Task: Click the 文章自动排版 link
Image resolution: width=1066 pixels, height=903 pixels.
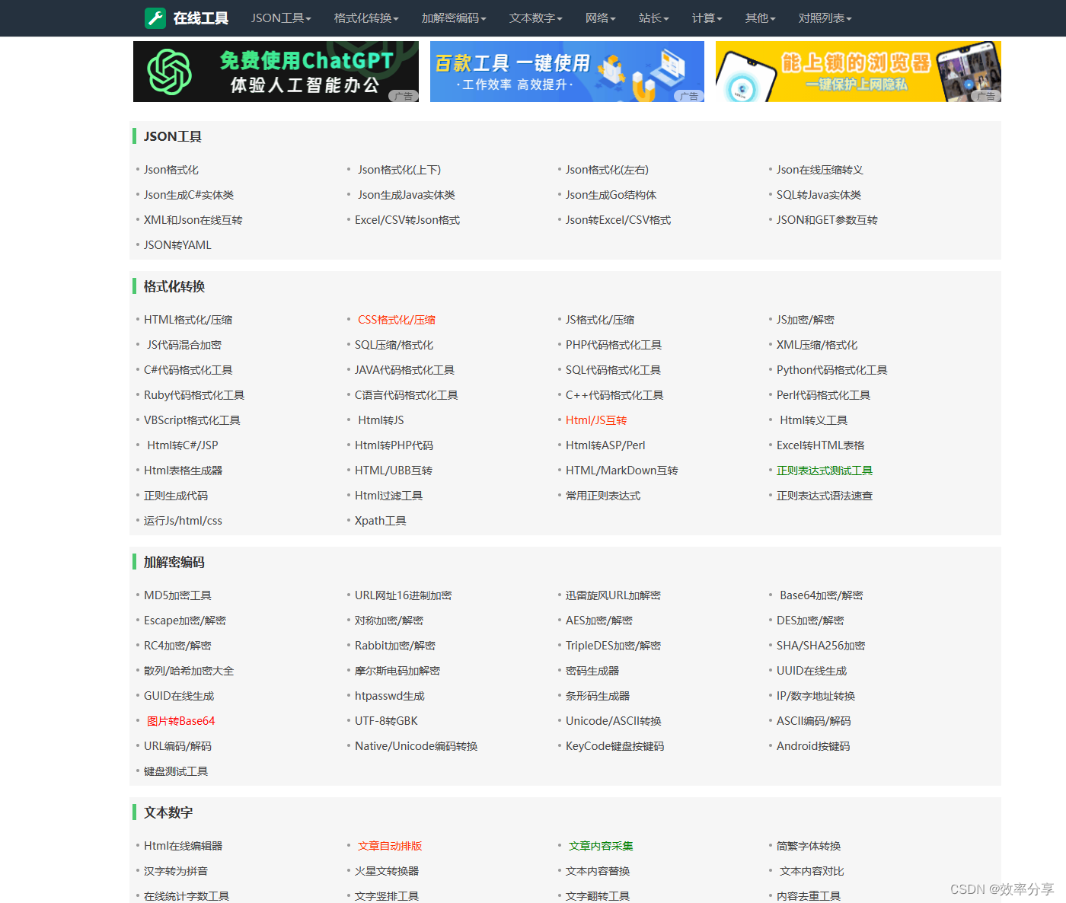Action: pyautogui.click(x=391, y=845)
